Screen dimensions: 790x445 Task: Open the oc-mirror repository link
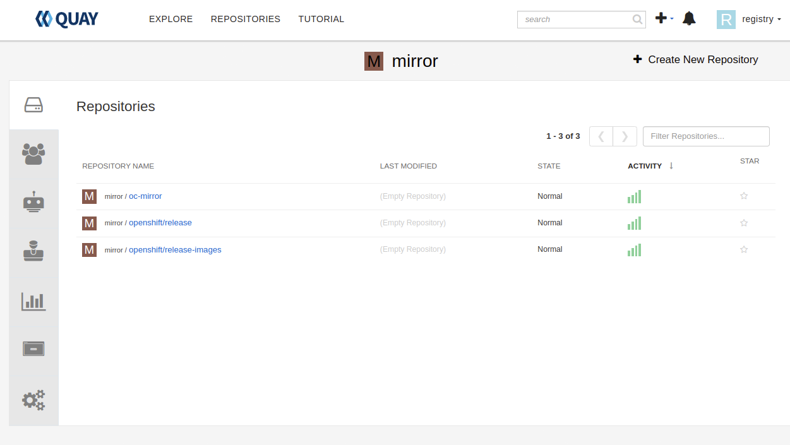pyautogui.click(x=145, y=196)
